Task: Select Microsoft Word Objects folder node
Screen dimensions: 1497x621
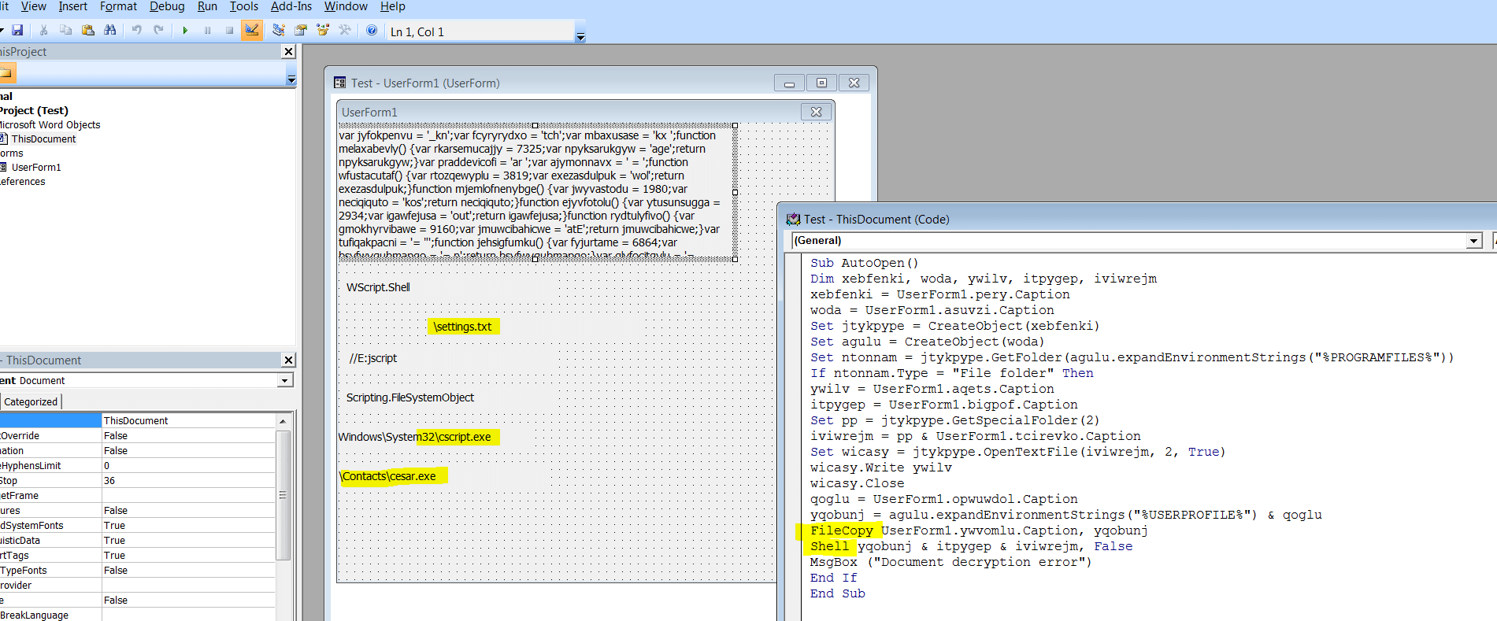Action: (x=50, y=124)
